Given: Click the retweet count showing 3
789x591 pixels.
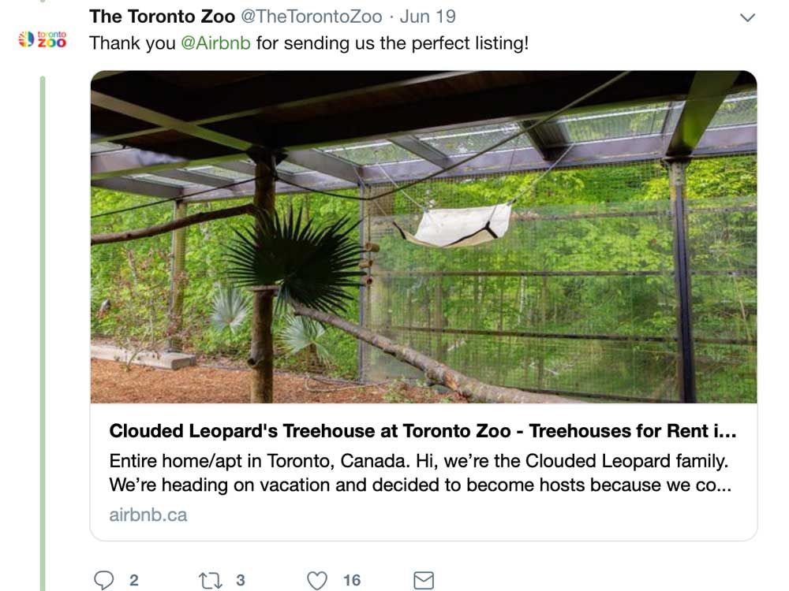Looking at the screenshot, I should coord(239,582).
